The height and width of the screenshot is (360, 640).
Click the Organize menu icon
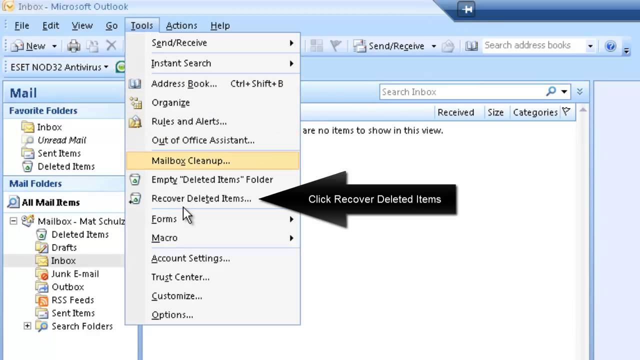[x=135, y=102]
